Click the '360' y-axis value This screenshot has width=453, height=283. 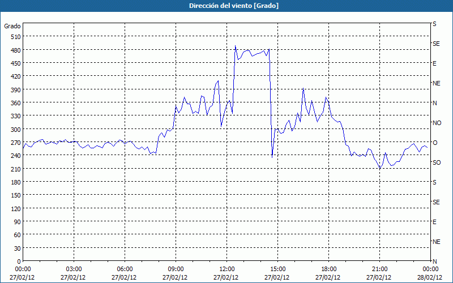(x=16, y=103)
